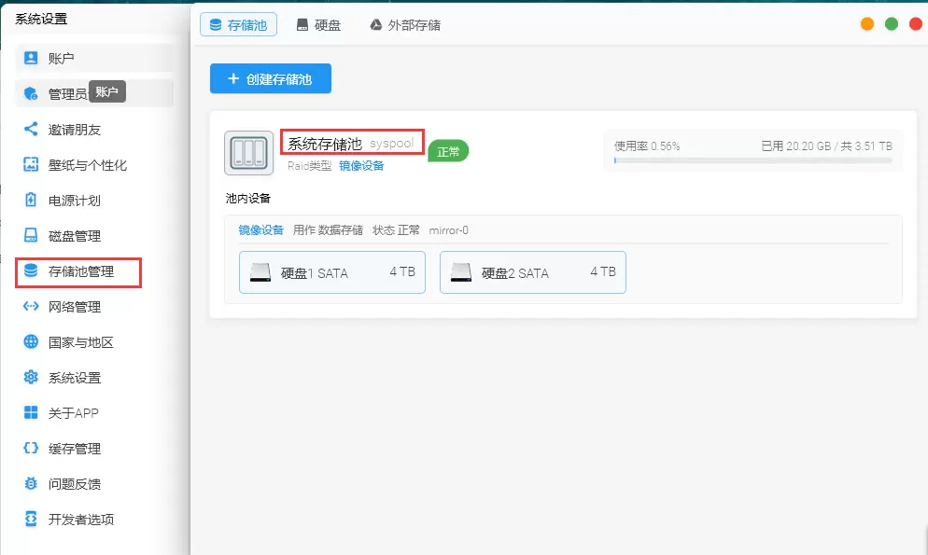The height and width of the screenshot is (555, 928).
Task: Click the storage usage progress bar
Action: [x=752, y=160]
